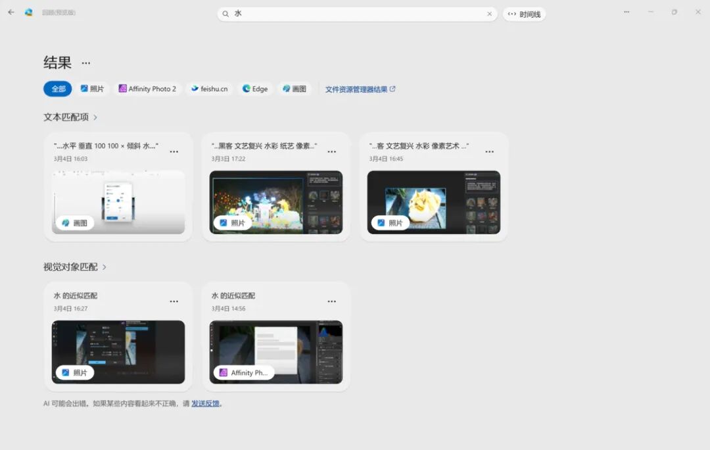Viewport: 710px width, 450px height.
Task: Open options for the 3月3日 17:22 card
Action: coord(332,152)
